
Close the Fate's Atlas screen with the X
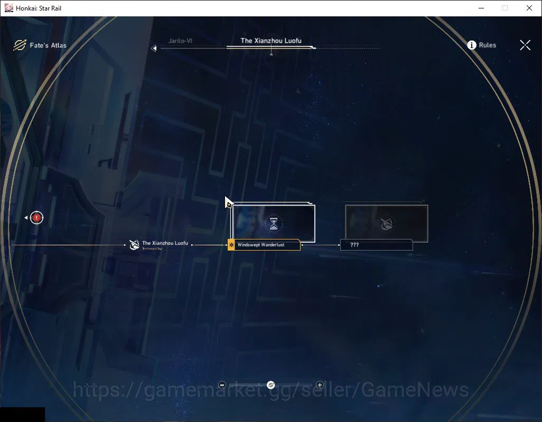(525, 45)
